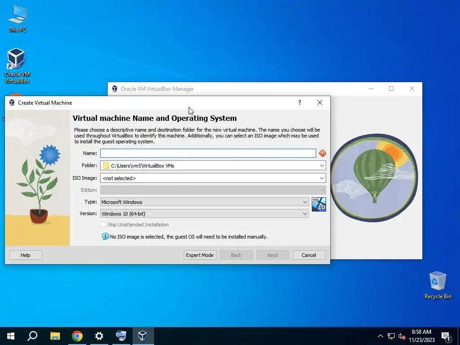Image resolution: width=460 pixels, height=345 pixels.
Task: Open the Type dropdown showing Microsoft Windows
Action: (x=204, y=202)
